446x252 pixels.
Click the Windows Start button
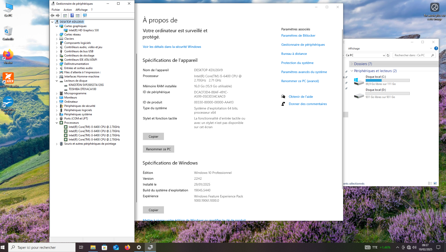[3, 247]
